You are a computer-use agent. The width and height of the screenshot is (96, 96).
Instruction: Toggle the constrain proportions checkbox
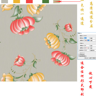(79, 54)
